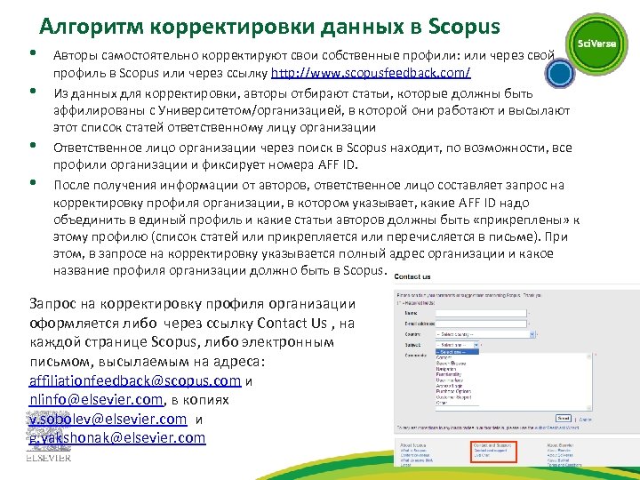Open the Content coverage footer link
Viewport: 640px width, 480px height.
point(415,455)
